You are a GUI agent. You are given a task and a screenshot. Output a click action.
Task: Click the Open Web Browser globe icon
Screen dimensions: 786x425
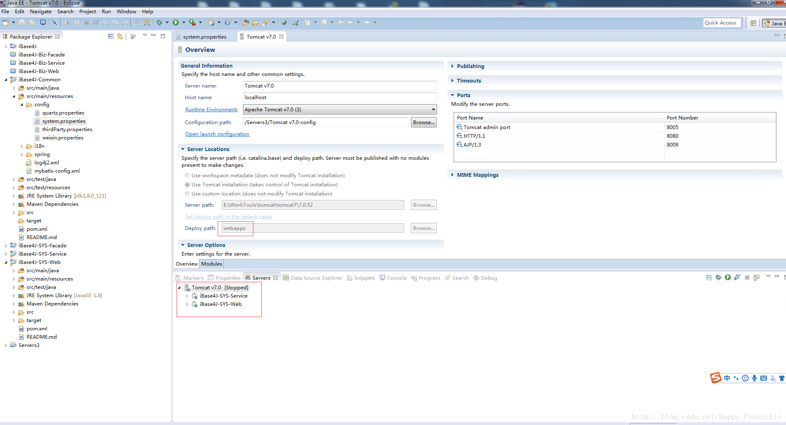pyautogui.click(x=284, y=22)
